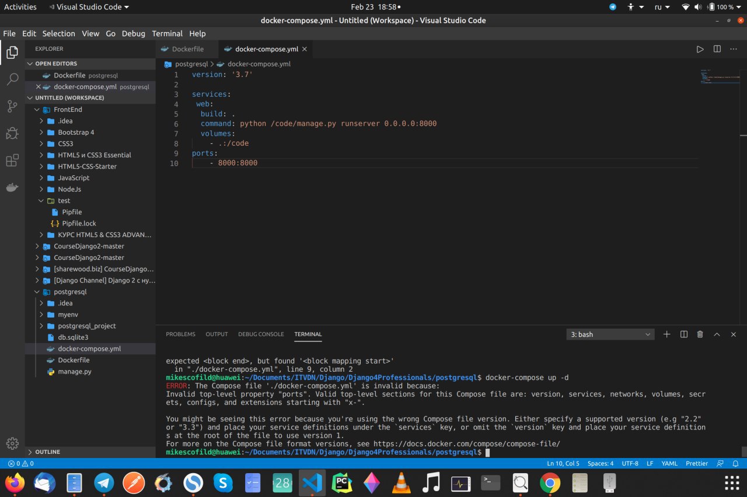Open db.sqlite3 in the explorer
Viewport: 747px width, 497px height.
pyautogui.click(x=90, y=337)
